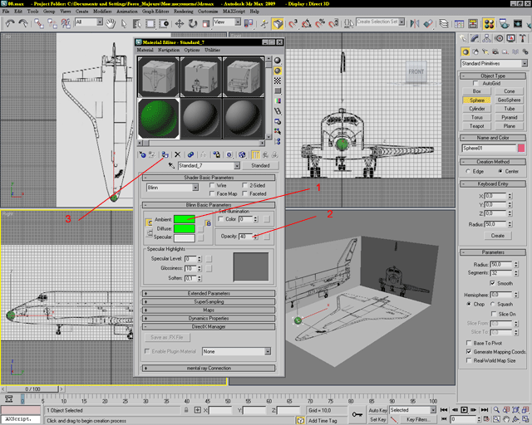532x425 pixels.
Task: Select the Select and Uniform Scale tool
Action: 205,23
